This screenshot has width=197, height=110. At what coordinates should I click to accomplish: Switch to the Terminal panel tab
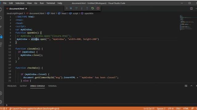(52, 86)
